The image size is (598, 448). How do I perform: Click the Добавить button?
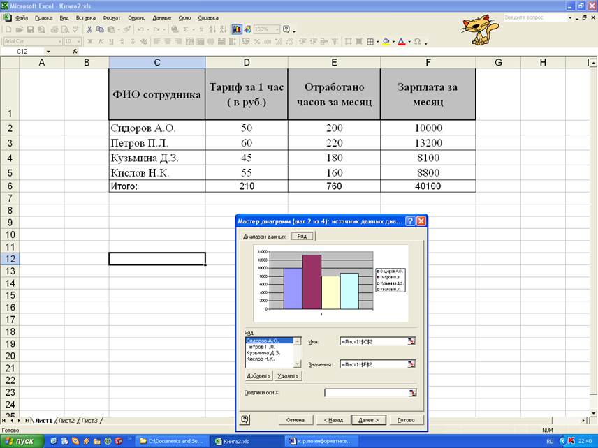point(258,375)
